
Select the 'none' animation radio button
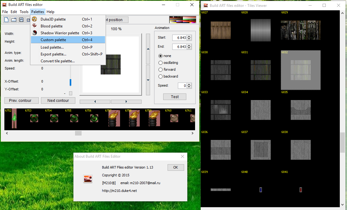(160, 56)
